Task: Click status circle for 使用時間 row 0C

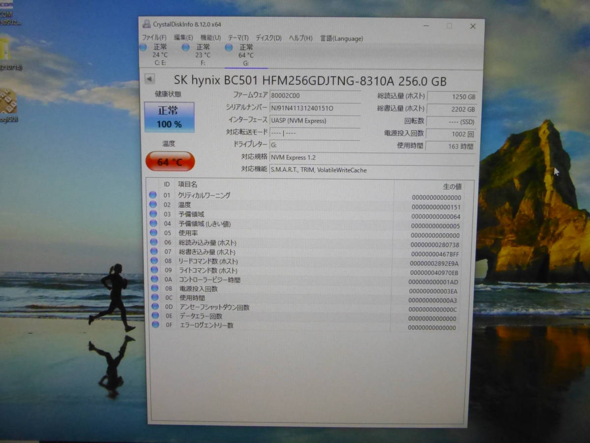Action: click(155, 297)
